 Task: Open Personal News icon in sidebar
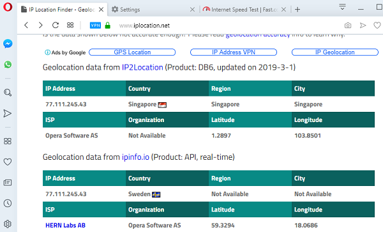coord(8,183)
